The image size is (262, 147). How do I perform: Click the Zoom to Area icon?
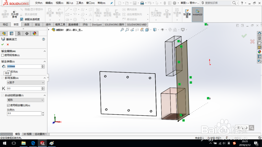pyautogui.click(x=127, y=30)
